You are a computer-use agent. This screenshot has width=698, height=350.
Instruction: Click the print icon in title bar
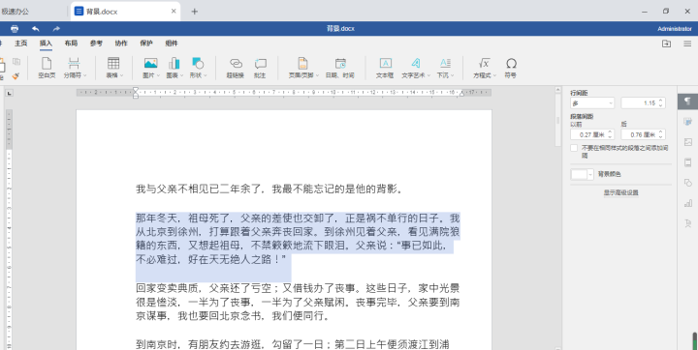[15, 28]
